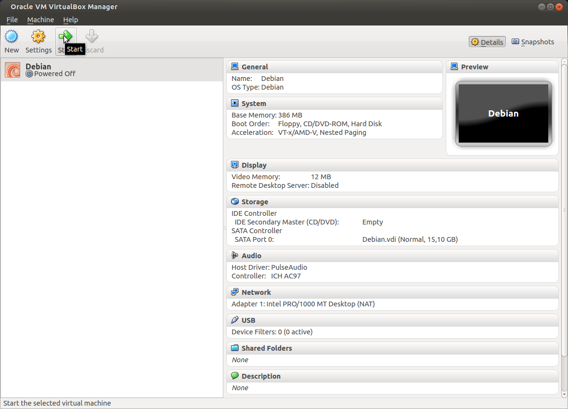Image resolution: width=568 pixels, height=409 pixels.
Task: Click the Shared Folders section header
Action: (x=267, y=348)
